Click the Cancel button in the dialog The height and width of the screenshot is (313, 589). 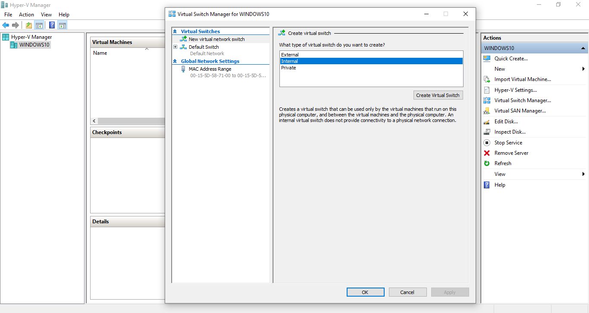[x=407, y=292]
